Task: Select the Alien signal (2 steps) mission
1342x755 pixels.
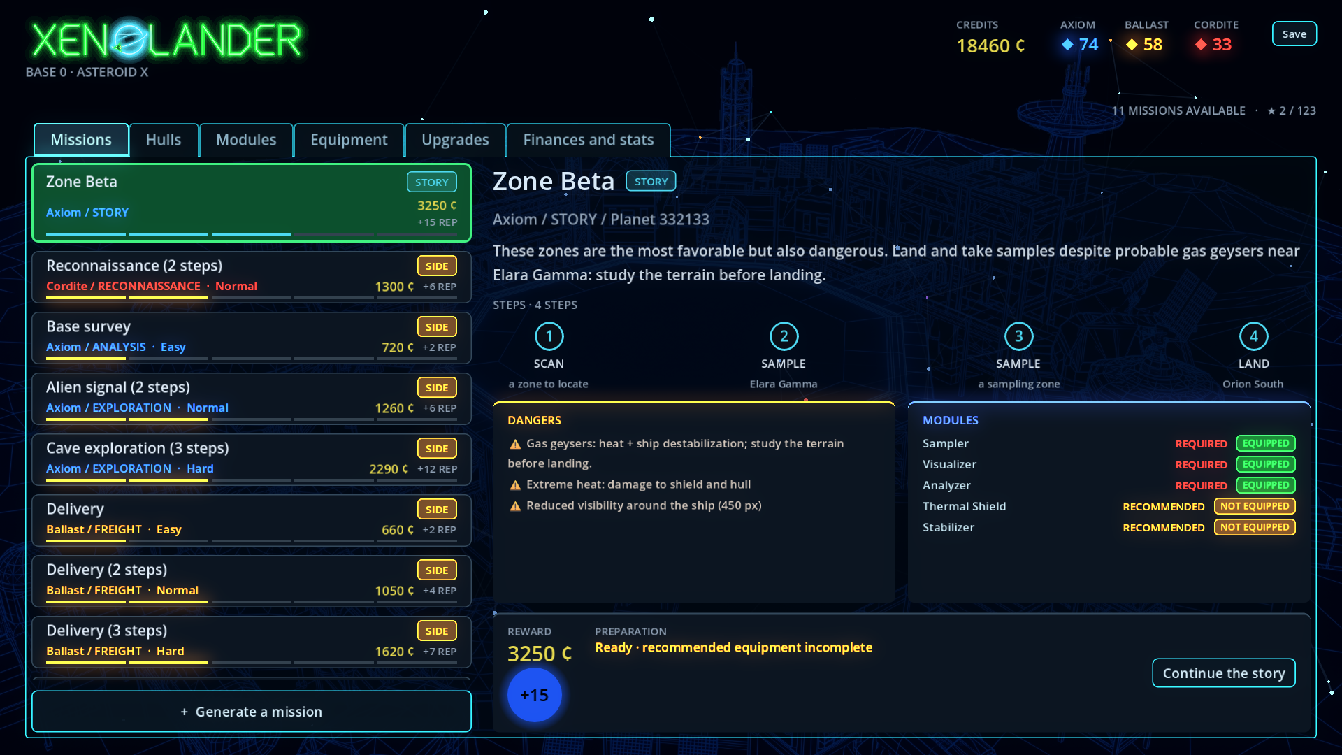Action: [252, 399]
